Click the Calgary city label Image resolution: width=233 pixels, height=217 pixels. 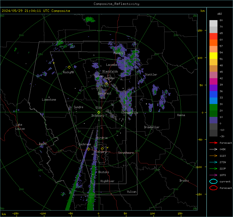[101, 152]
